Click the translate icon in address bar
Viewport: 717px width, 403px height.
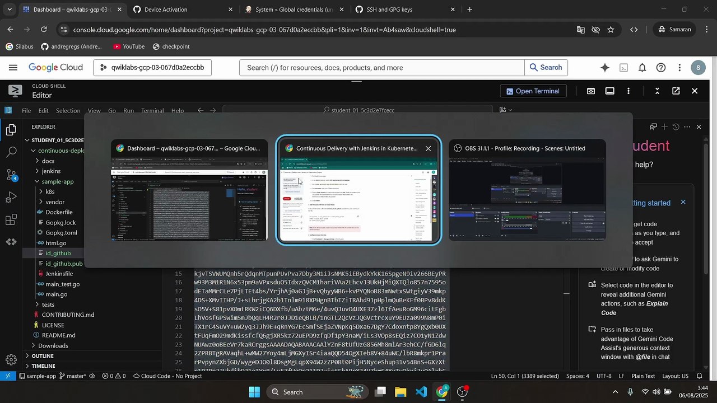581,30
